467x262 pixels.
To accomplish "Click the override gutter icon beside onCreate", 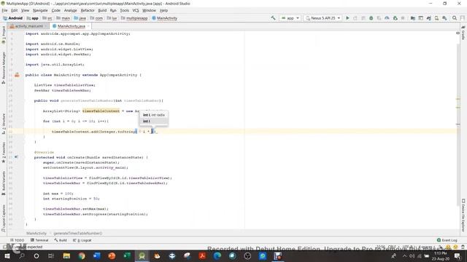I will pyautogui.click(x=16, y=157).
